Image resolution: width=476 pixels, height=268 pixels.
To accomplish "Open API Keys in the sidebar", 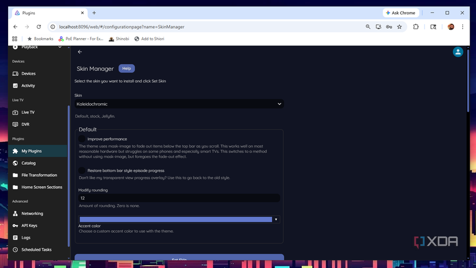I will pos(38,225).
